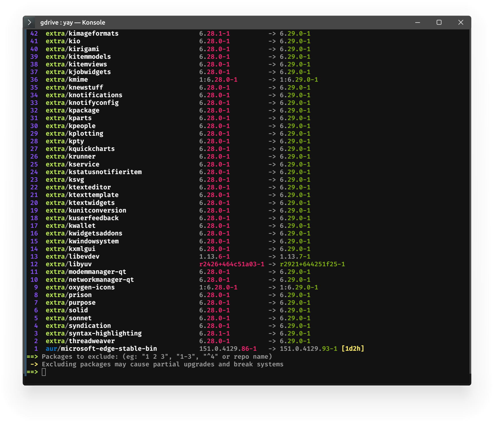Select the text 'extra/knewstuff'
This screenshot has height=422, width=494.
coord(75,88)
